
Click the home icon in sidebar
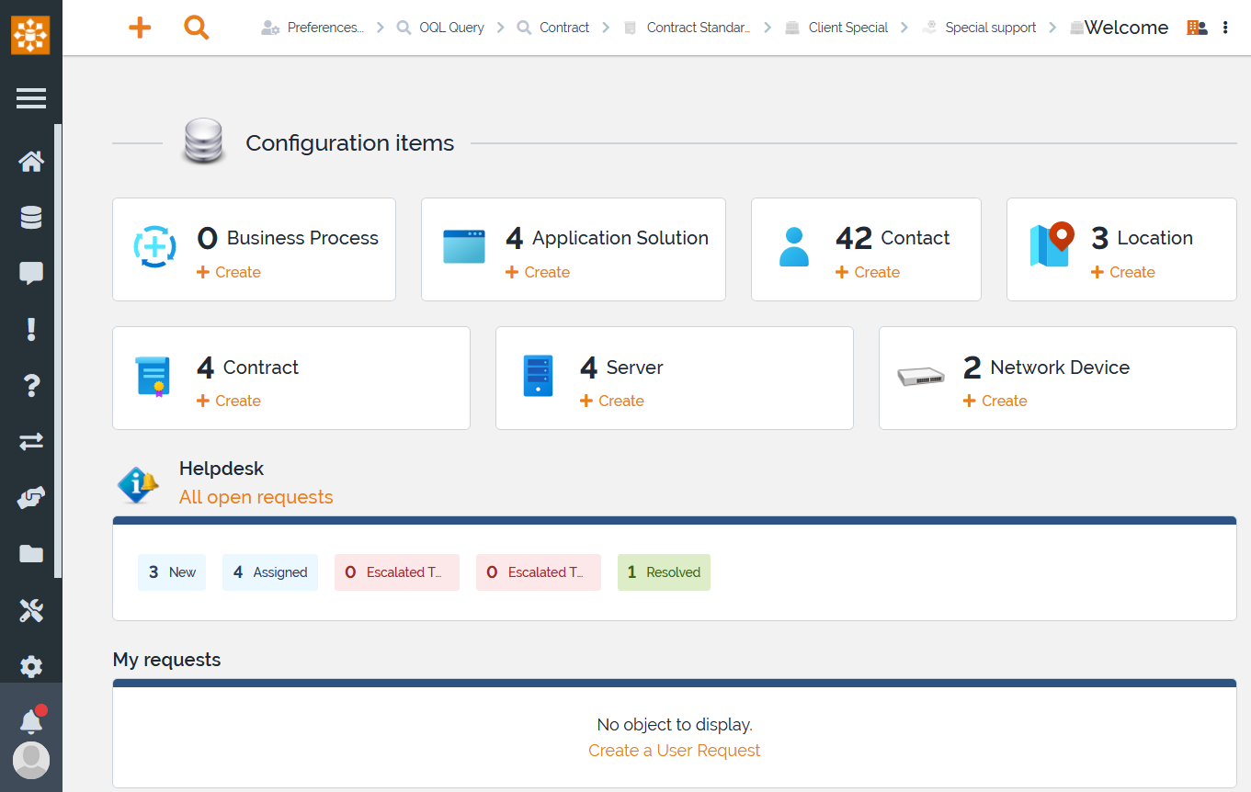coord(31,163)
